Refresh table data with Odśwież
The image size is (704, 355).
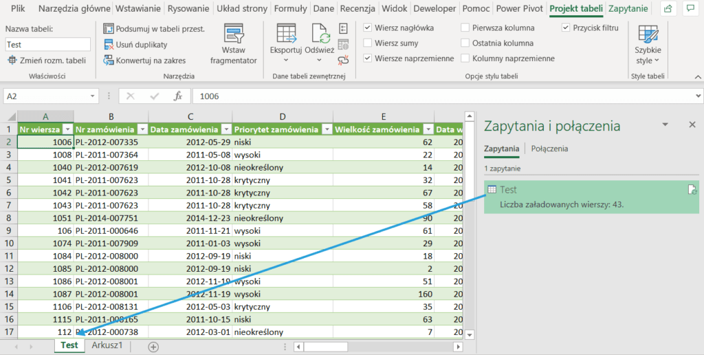[319, 40]
